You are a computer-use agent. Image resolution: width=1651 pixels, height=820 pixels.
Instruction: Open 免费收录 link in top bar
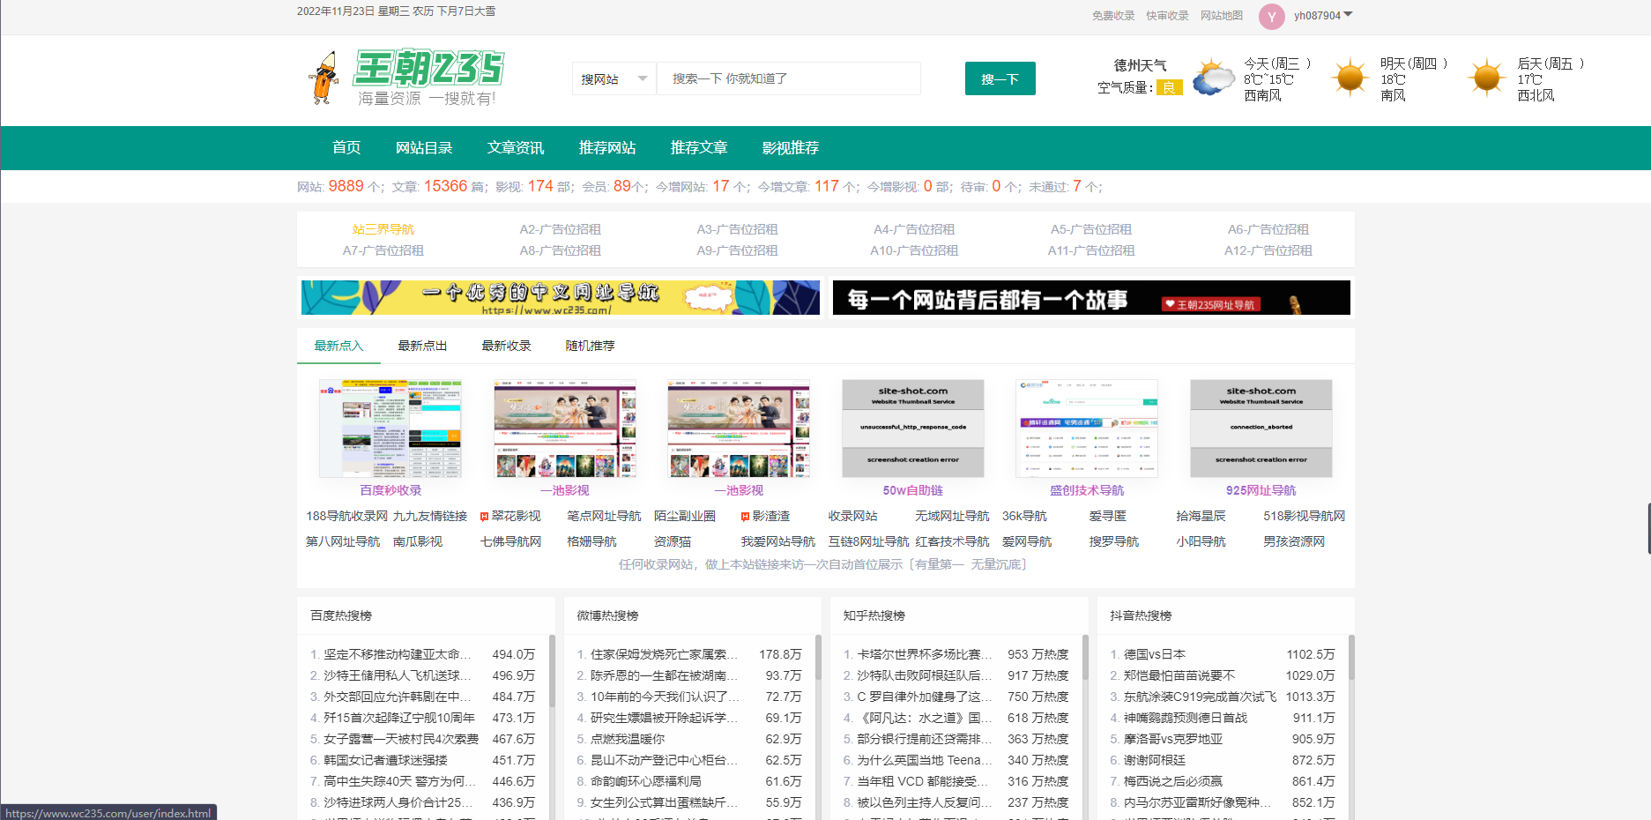[x=1113, y=16]
